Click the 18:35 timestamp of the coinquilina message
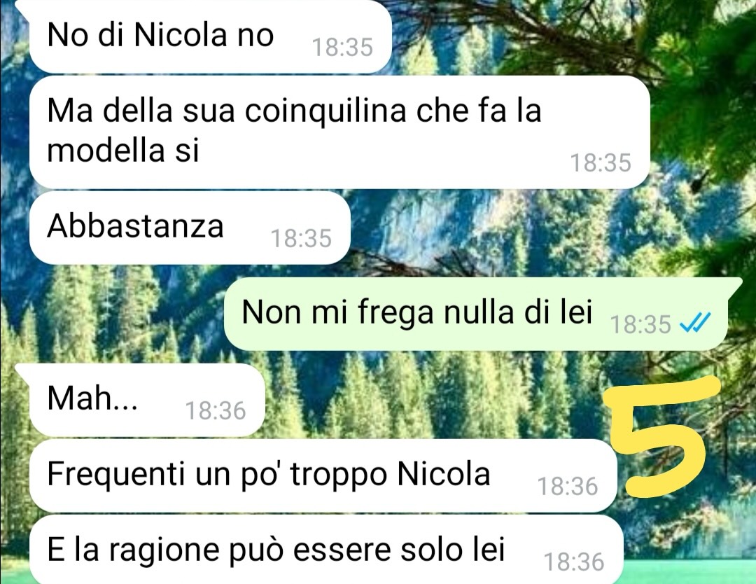756x584 pixels. (x=601, y=162)
